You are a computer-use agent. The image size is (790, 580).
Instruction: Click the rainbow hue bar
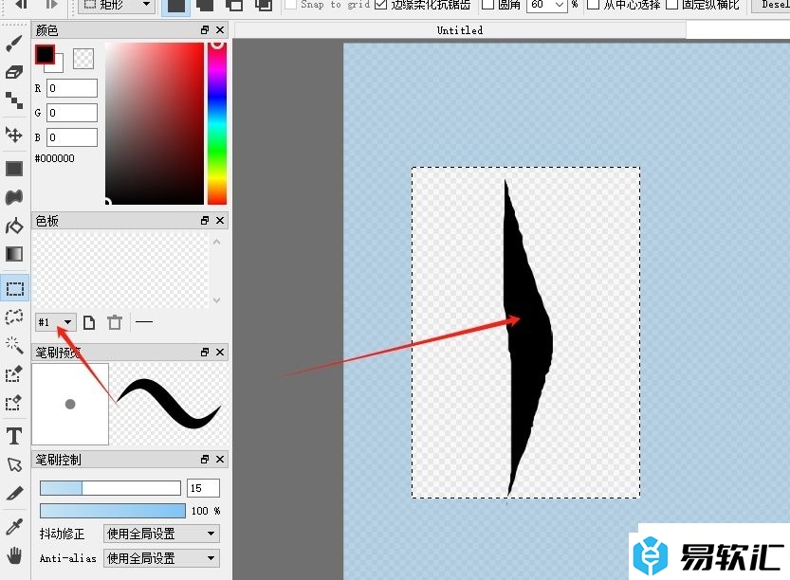[x=217, y=123]
